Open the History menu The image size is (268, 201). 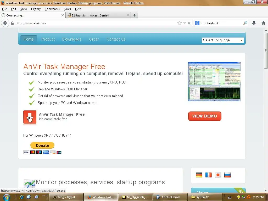point(36,9)
